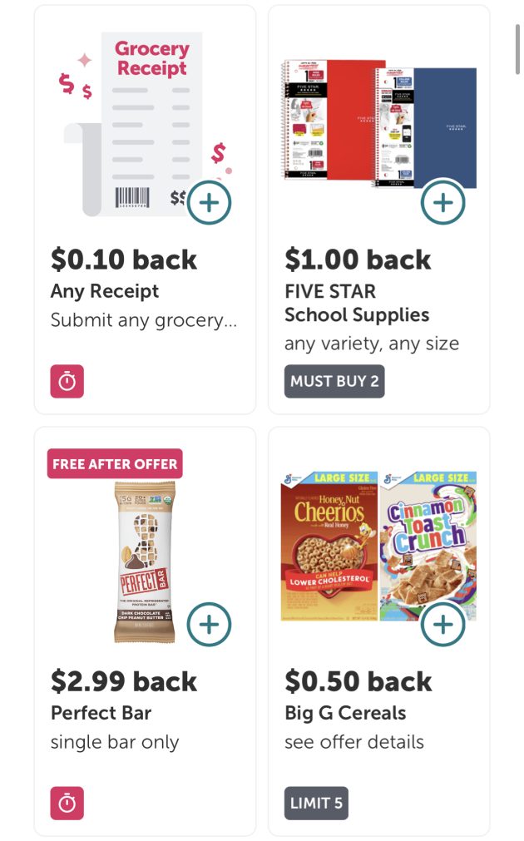This screenshot has height=841, width=524.
Task: Tap the timer icon under Any Receipt
Action: (67, 382)
